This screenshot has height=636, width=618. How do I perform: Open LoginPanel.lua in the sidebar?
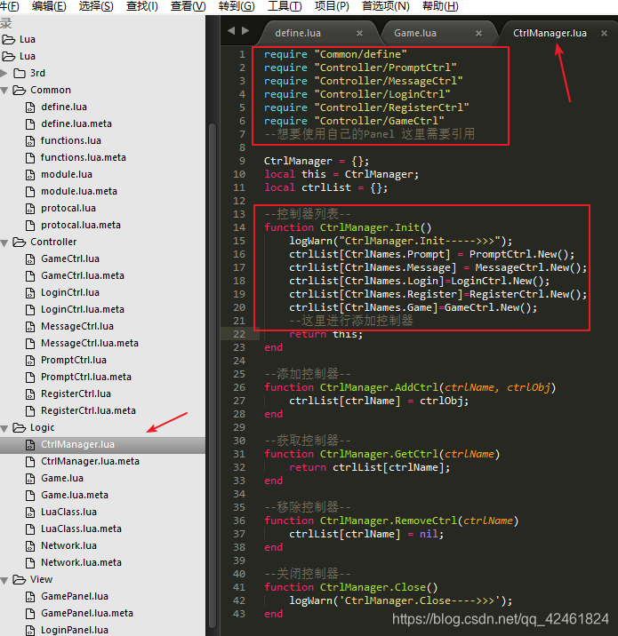(75, 631)
